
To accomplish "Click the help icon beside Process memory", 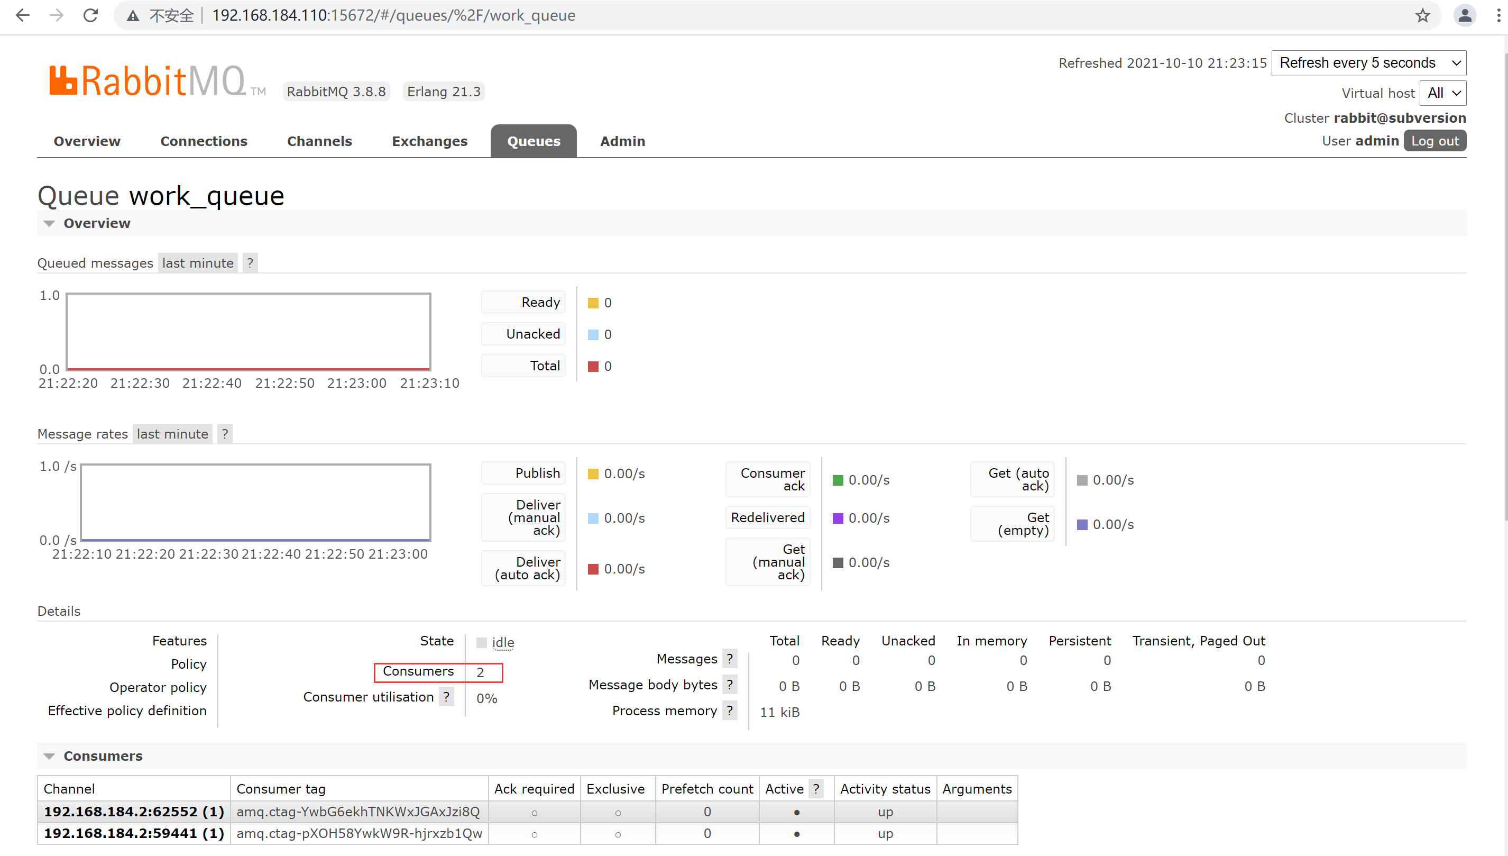I will pyautogui.click(x=730, y=710).
